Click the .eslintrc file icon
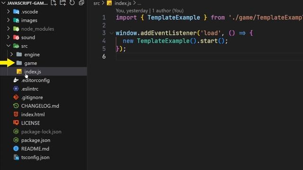303x170 pixels. pyautogui.click(x=16, y=89)
